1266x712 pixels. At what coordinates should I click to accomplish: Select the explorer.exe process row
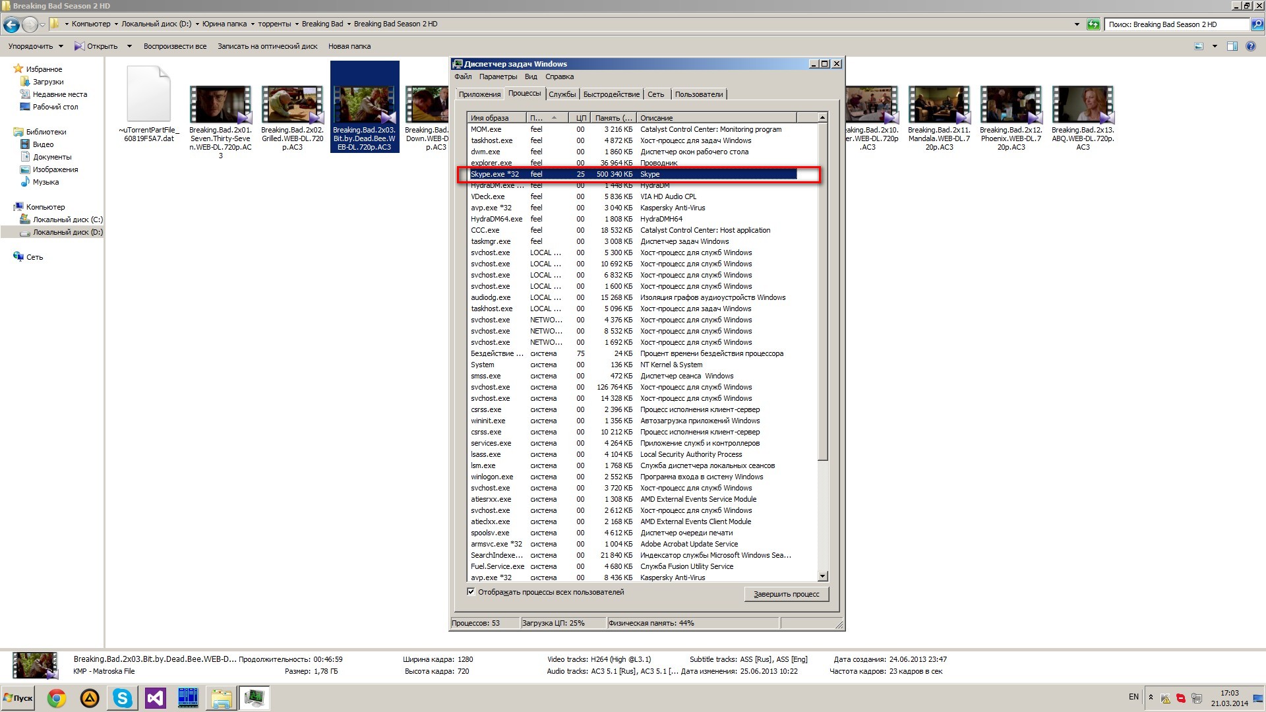click(632, 163)
